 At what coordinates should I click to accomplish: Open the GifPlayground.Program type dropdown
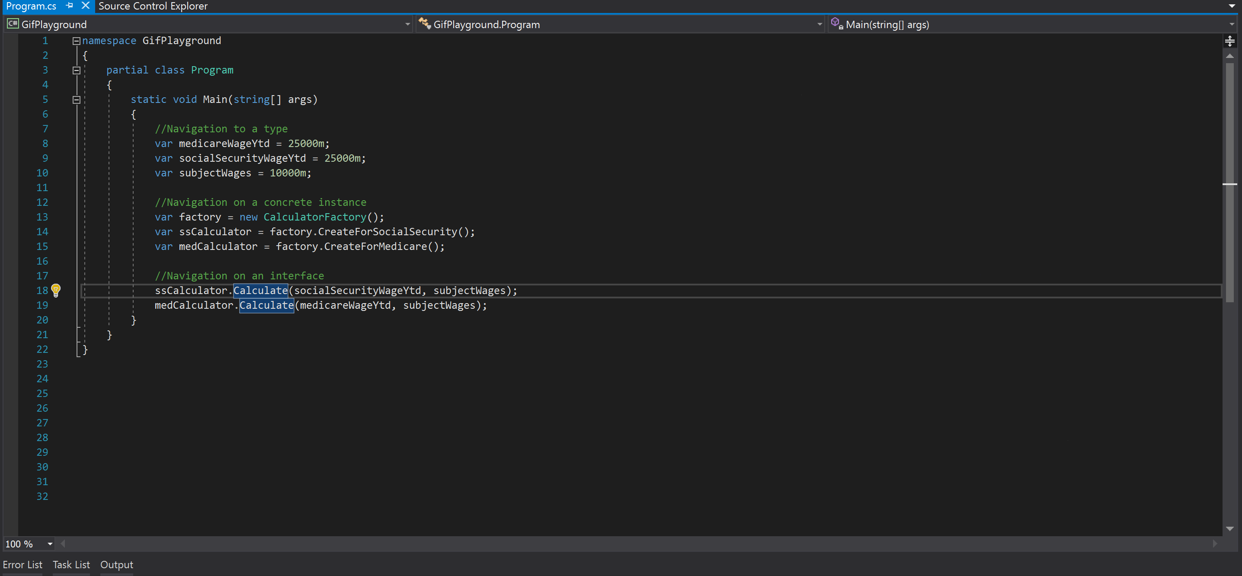pyautogui.click(x=819, y=24)
